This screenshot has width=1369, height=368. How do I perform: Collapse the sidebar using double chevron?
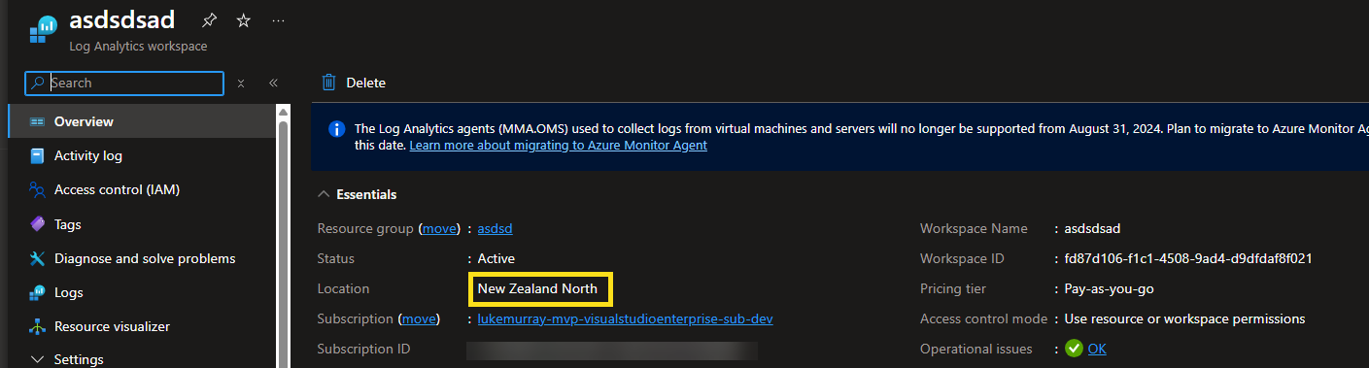(273, 84)
